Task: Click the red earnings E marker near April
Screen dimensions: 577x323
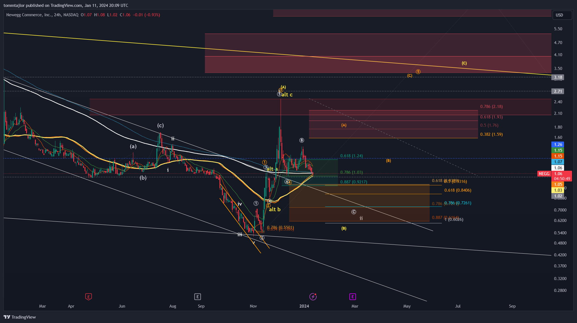Action: [x=88, y=297]
